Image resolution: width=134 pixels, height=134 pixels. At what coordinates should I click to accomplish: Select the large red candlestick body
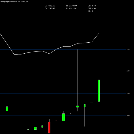(x=49, y=128)
